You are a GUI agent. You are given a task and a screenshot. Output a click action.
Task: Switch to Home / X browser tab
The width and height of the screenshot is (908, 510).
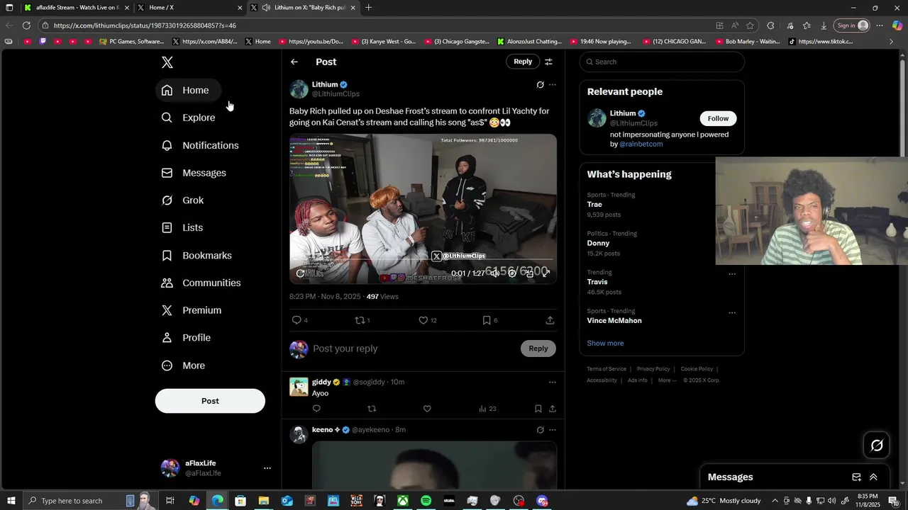click(190, 8)
